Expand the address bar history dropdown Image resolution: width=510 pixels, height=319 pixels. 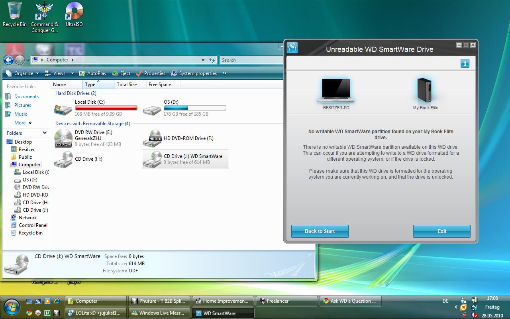click(203, 60)
